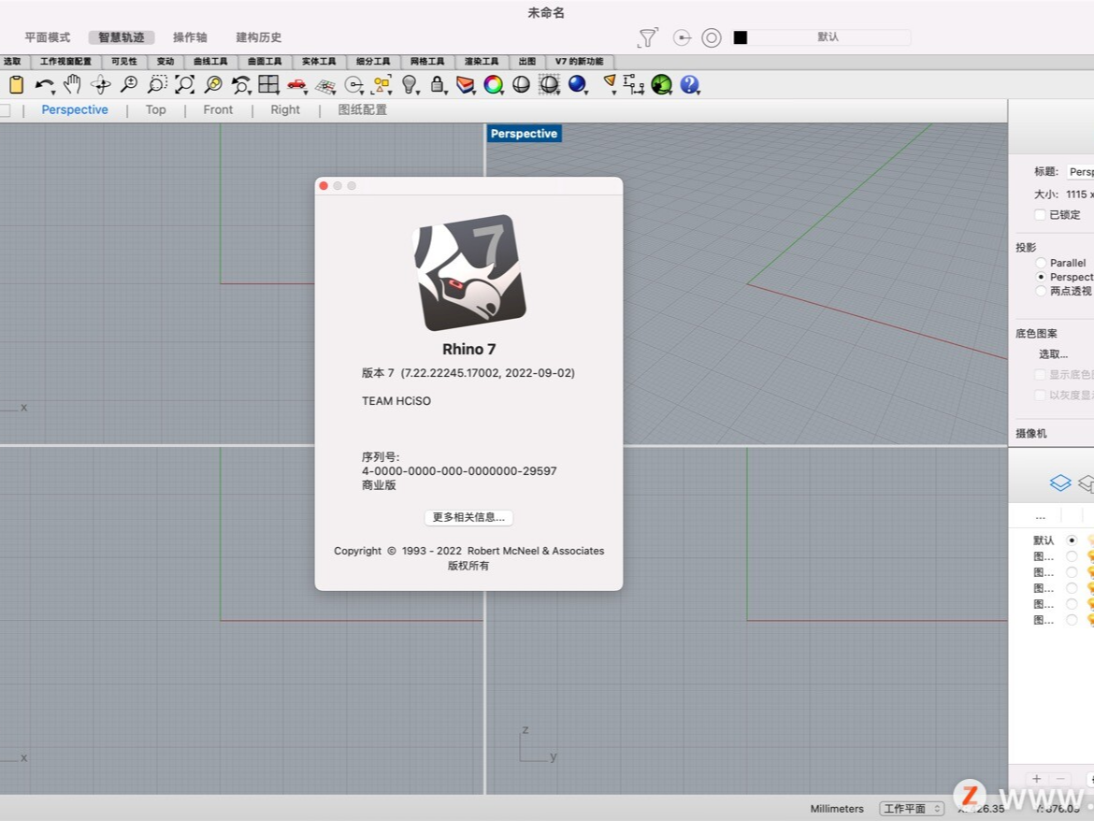Switch to the 曲面工具 toolbar tab

click(x=265, y=61)
